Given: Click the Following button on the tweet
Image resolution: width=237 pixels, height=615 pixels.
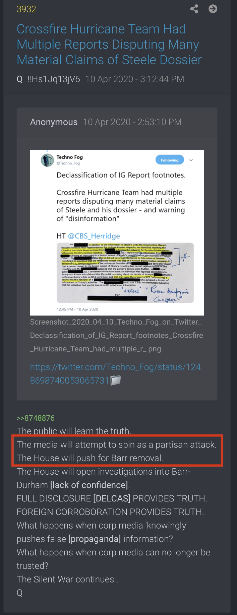Looking at the screenshot, I should [x=170, y=160].
